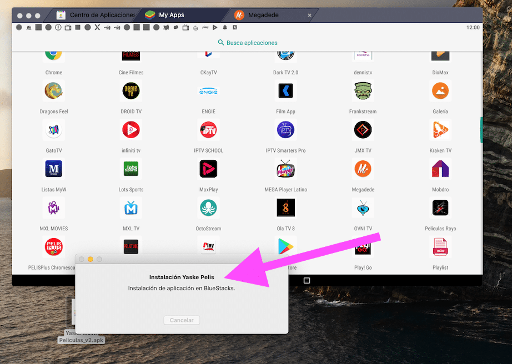The image size is (512, 364).
Task: Click the Busca aplicaciones search field
Action: click(247, 42)
